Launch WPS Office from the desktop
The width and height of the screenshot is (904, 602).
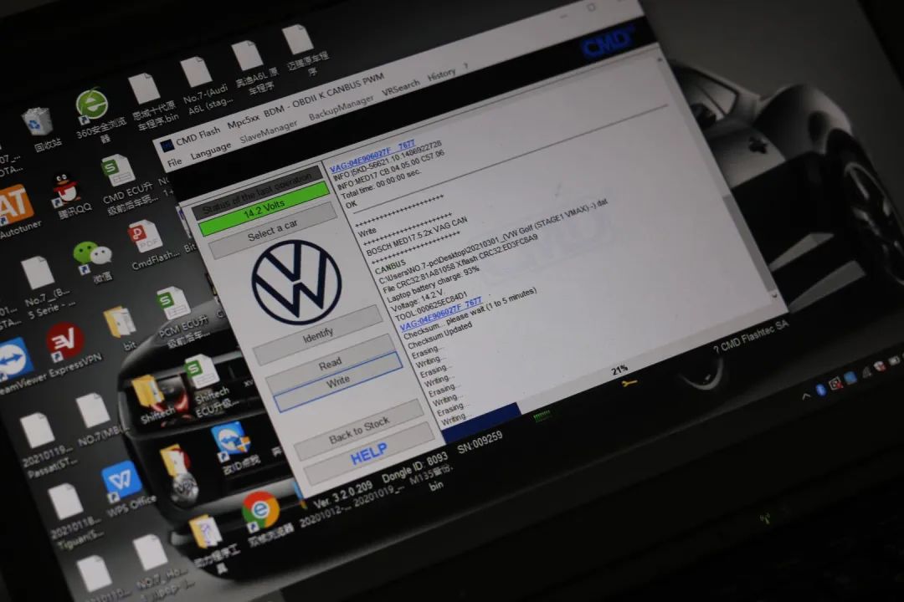click(121, 479)
